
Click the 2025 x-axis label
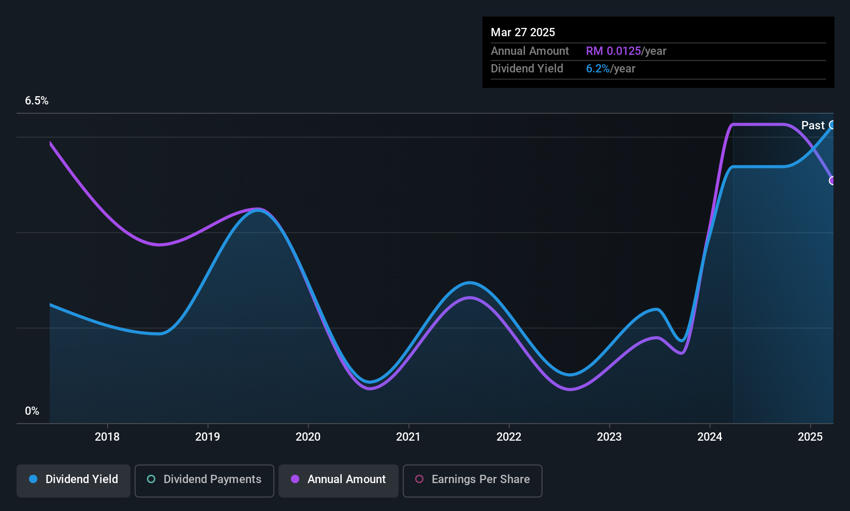coord(810,437)
